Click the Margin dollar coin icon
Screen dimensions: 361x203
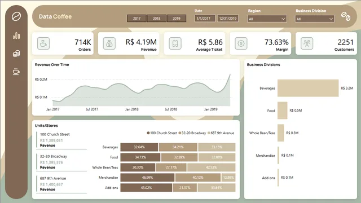(241, 43)
